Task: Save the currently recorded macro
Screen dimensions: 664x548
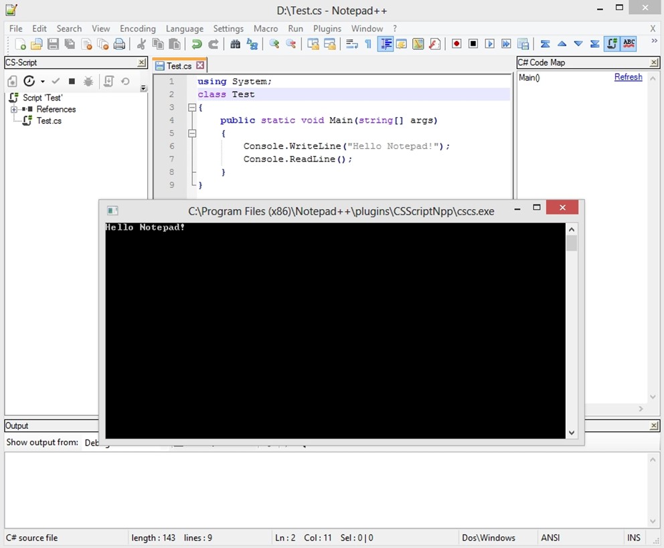Action: click(523, 44)
